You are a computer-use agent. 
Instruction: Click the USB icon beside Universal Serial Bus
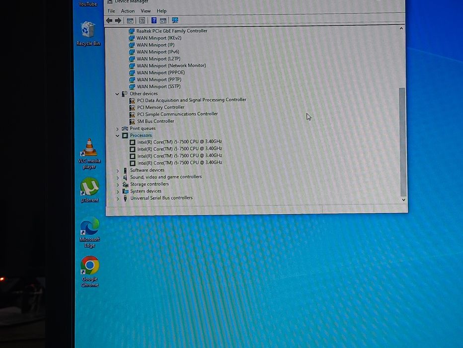click(125, 198)
